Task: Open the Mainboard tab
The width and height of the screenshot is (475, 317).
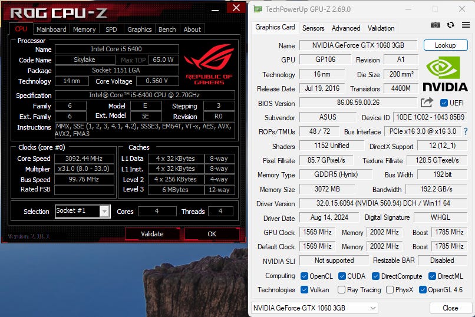Action: point(51,29)
